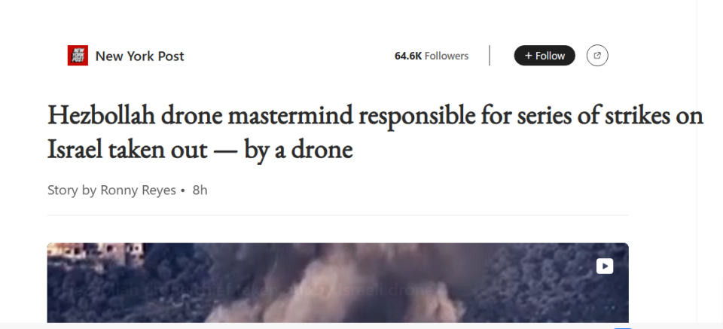Viewport: 723px width, 329px height.
Task: Open the external link icon beside Follow
Action: coord(597,56)
